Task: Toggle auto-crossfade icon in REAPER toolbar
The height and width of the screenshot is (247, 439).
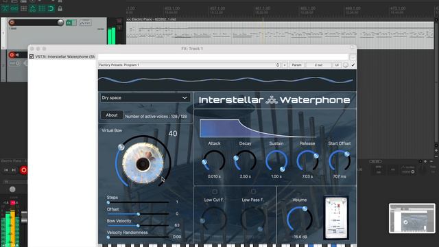Action: click(5, 9)
